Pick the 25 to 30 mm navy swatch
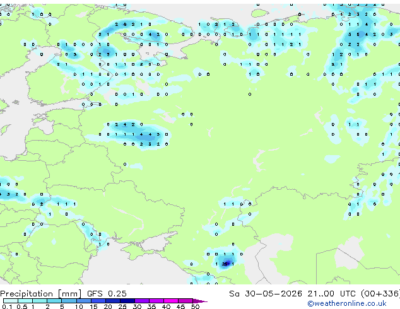Screen dimensions: 400x309 tap(127, 301)
